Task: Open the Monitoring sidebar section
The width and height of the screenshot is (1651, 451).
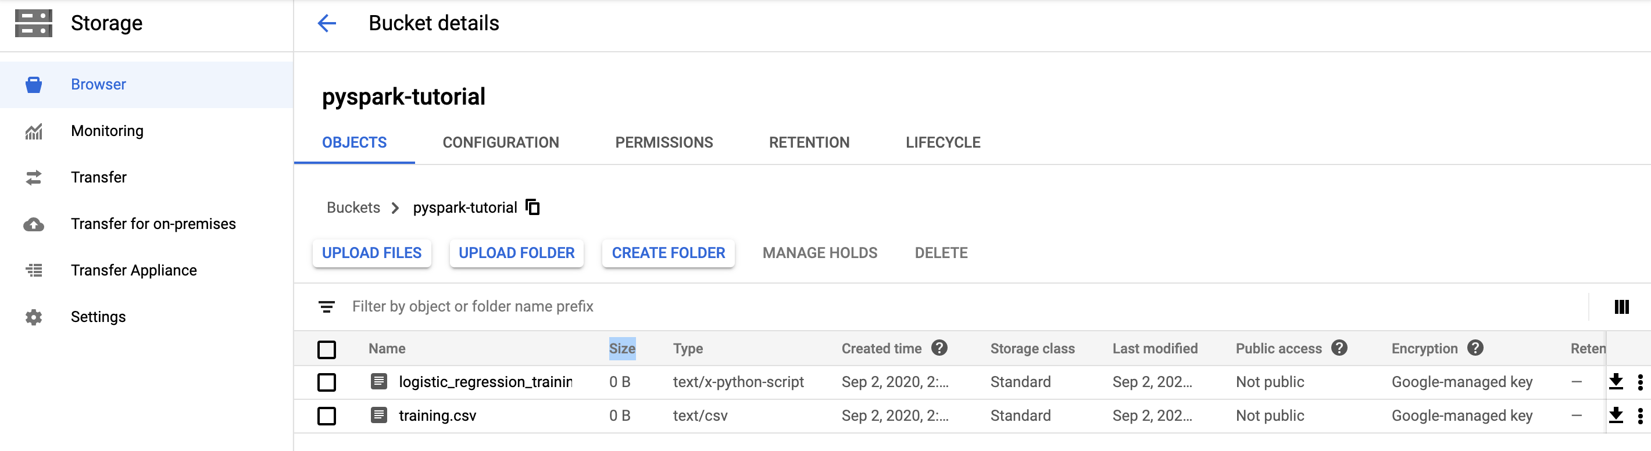Action: pos(107,131)
